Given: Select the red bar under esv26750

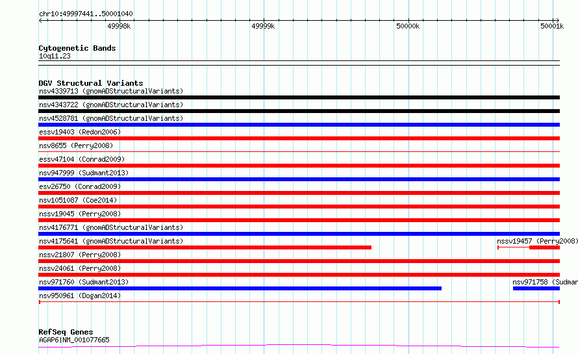Looking at the screenshot, I should [299, 193].
